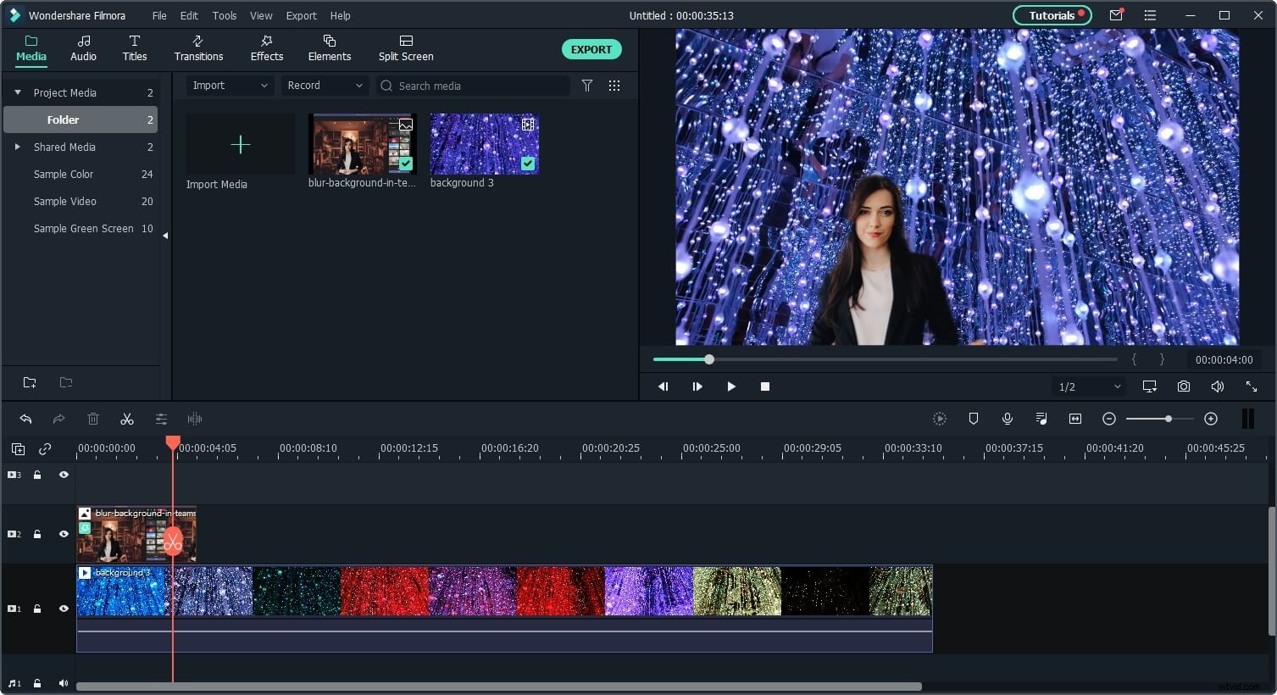The height and width of the screenshot is (695, 1277).
Task: Lock video track 1 with padlock
Action: coord(37,609)
